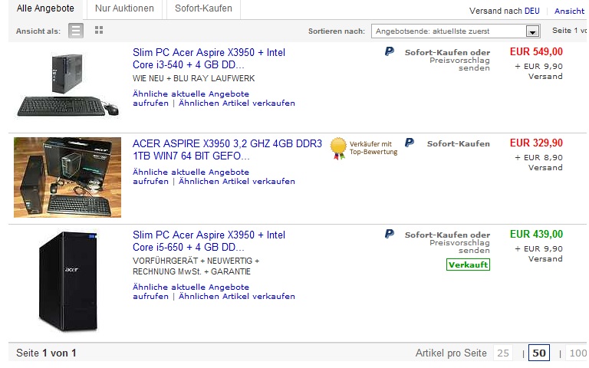Click price EUR 329,90
Viewport: 589px width, 368px height.
point(536,143)
